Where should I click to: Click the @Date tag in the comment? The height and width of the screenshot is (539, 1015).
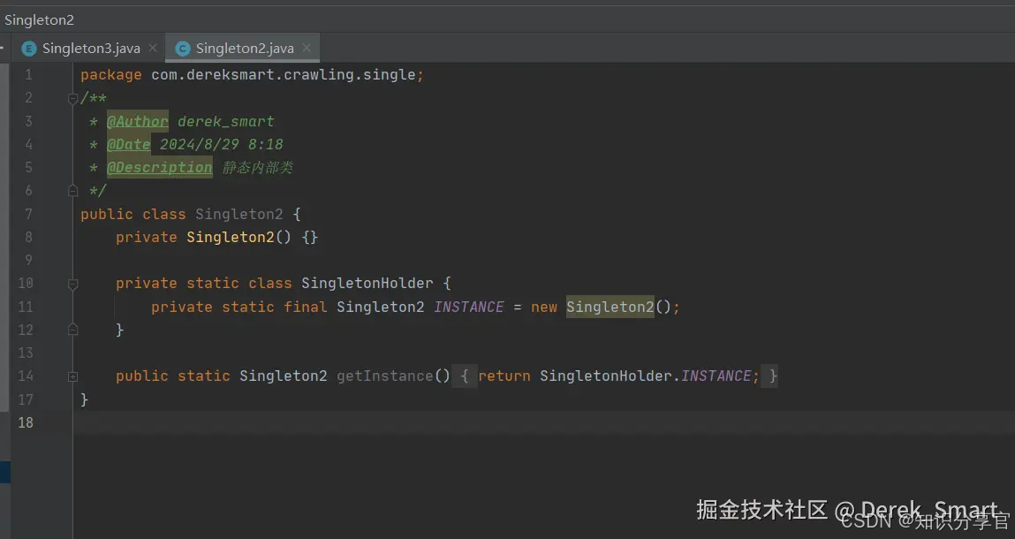[128, 144]
